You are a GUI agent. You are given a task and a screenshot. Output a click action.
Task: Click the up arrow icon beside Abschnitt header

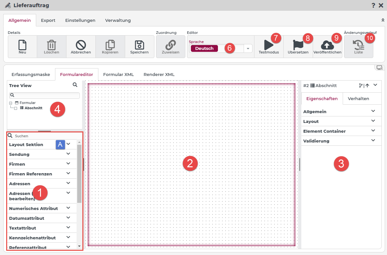point(367,86)
